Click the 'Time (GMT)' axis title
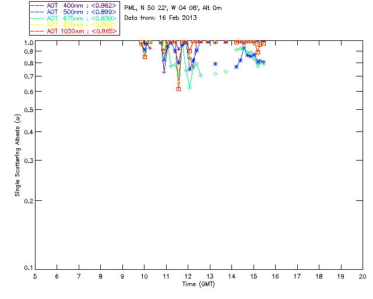The image size is (373, 299). click(199, 284)
